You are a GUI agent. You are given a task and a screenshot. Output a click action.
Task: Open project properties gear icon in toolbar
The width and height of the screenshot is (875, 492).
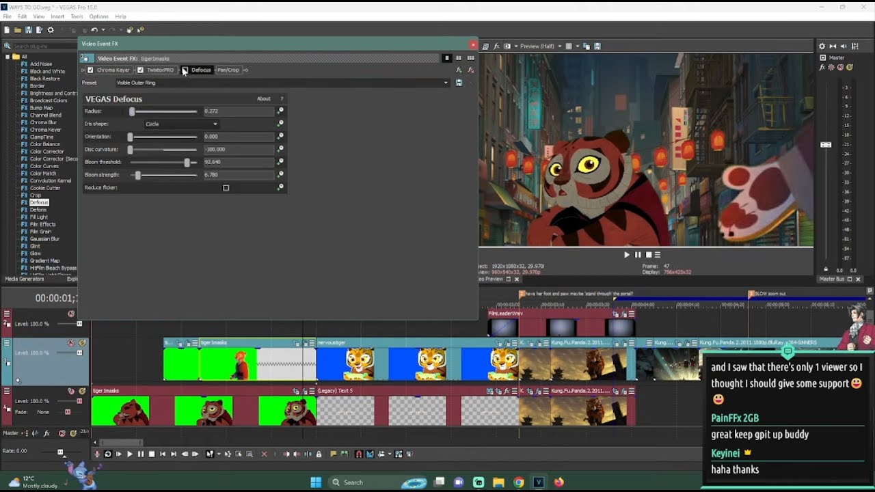click(51, 30)
